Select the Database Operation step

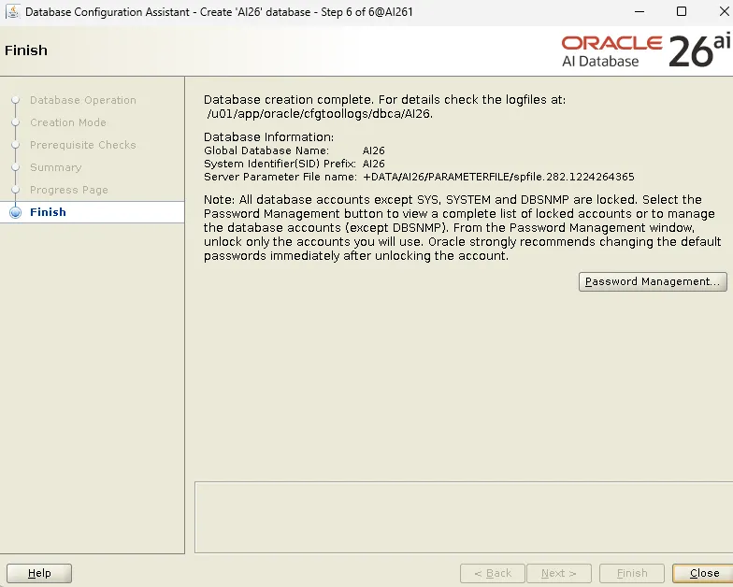[82, 100]
